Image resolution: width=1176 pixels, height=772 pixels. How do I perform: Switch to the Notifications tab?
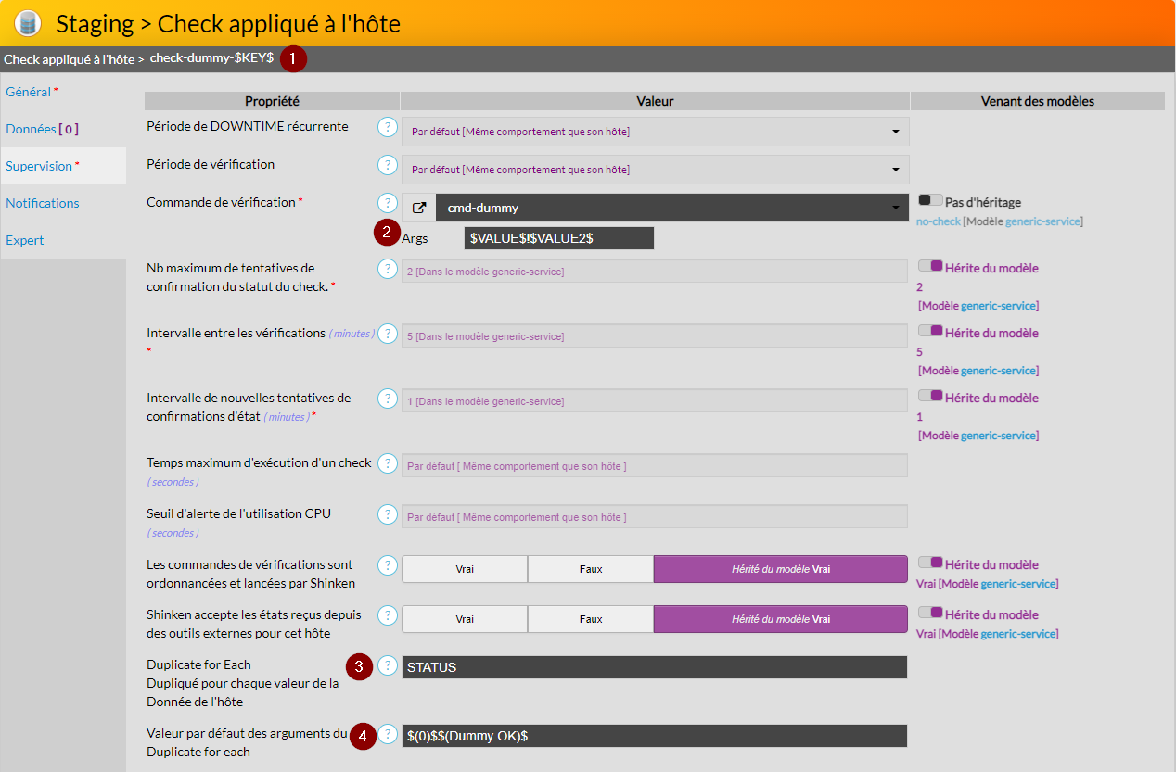(43, 203)
